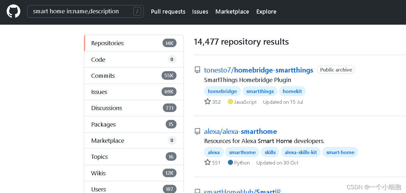
Task: Show Packages results from the sidebar
Action: pos(134,124)
